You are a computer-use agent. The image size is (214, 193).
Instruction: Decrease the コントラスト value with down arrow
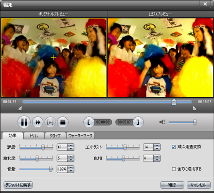157,149
